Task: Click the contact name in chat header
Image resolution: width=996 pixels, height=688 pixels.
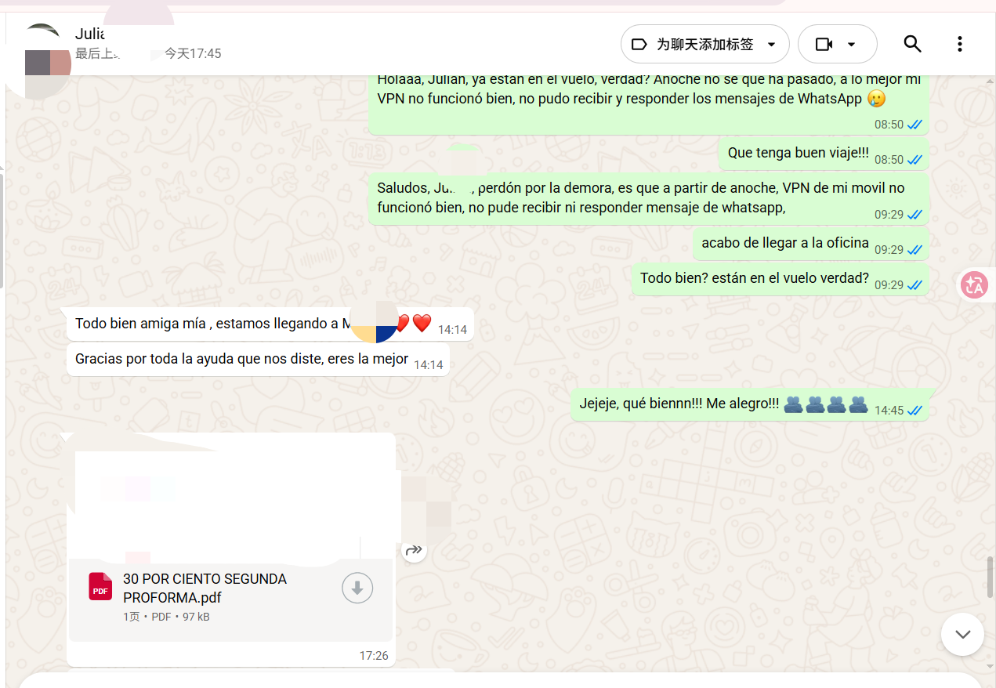Action: click(89, 34)
